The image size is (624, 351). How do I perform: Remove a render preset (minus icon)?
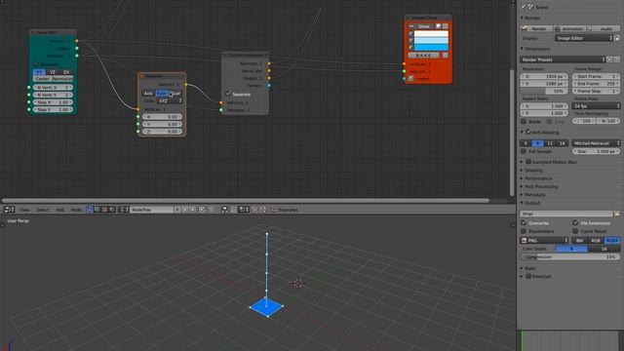616,59
